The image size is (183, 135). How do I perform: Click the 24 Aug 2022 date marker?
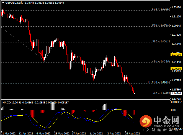pos(132,133)
